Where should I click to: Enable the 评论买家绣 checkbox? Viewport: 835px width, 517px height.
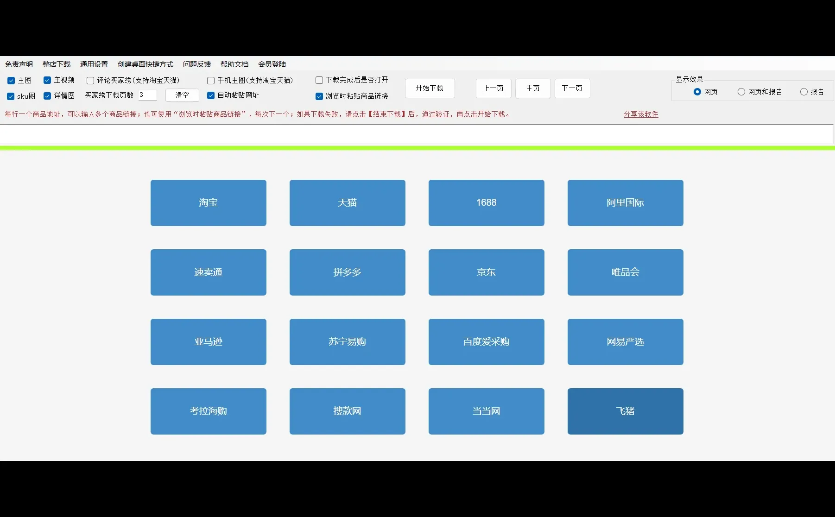(x=90, y=80)
